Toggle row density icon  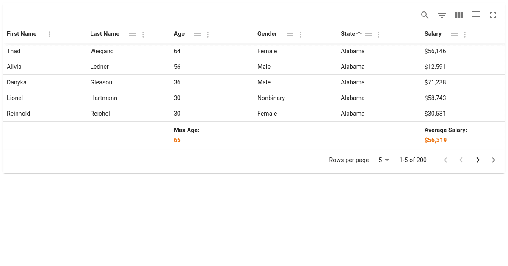tap(476, 15)
